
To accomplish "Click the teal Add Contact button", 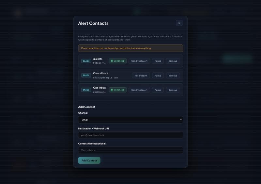I will coord(89,160).
